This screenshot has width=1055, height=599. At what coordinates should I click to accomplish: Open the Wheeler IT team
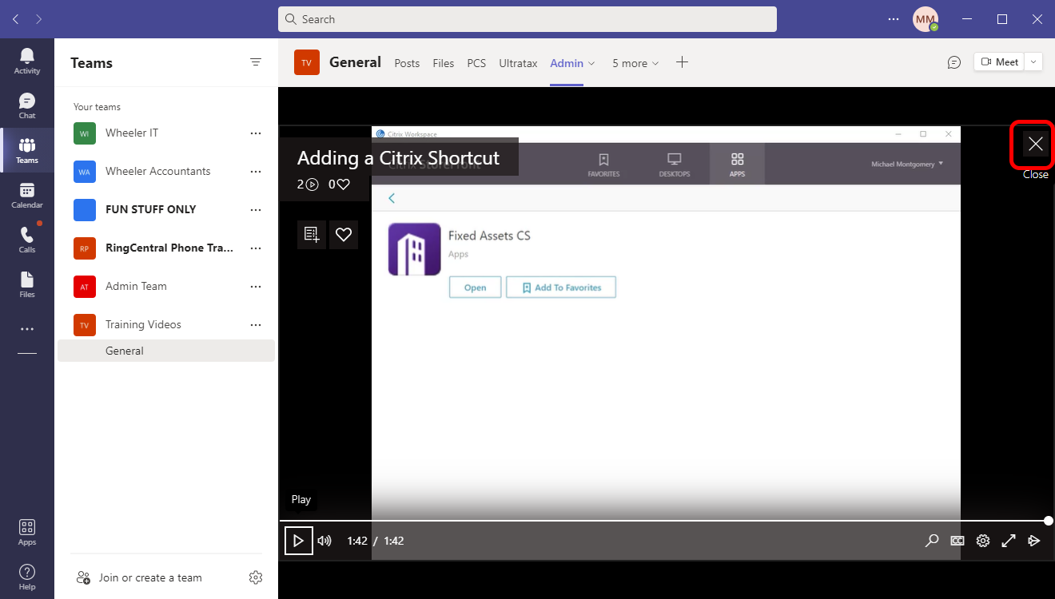click(x=132, y=133)
